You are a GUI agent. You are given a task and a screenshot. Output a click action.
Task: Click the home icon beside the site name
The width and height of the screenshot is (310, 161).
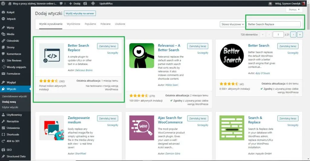10,4
